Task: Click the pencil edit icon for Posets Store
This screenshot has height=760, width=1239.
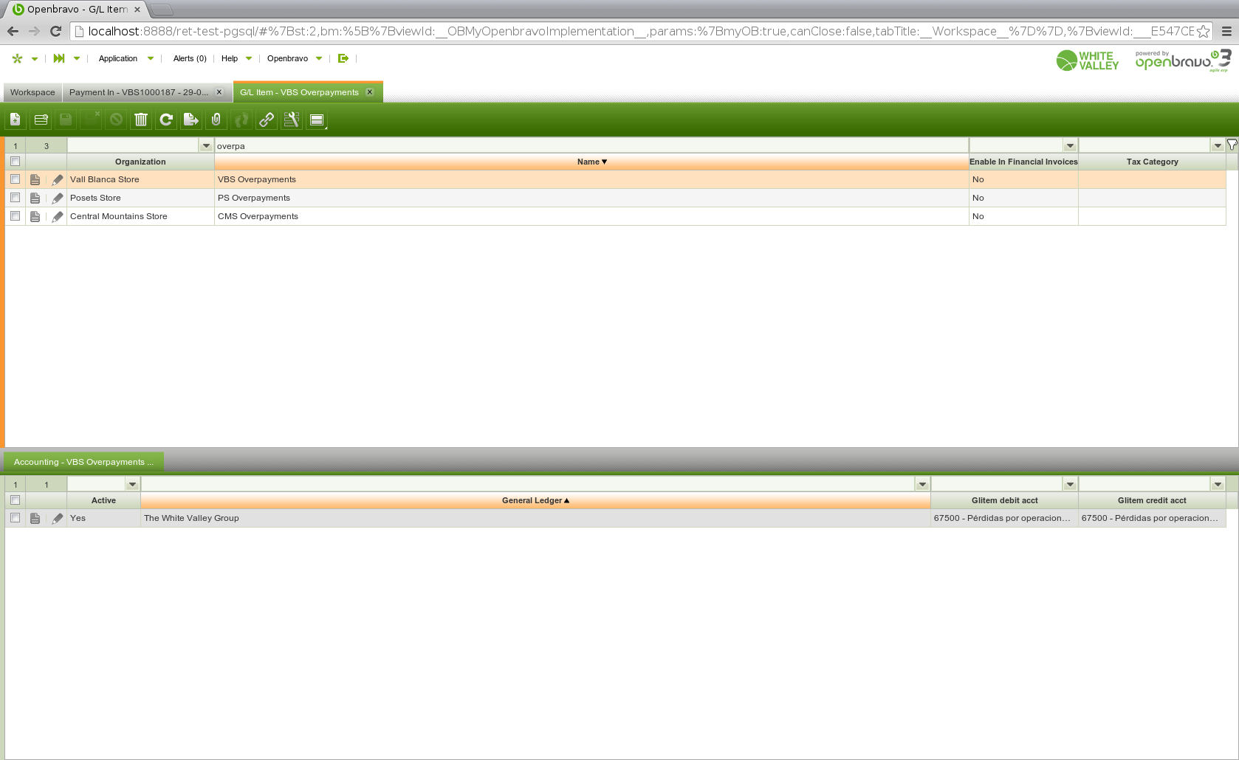Action: coord(58,198)
